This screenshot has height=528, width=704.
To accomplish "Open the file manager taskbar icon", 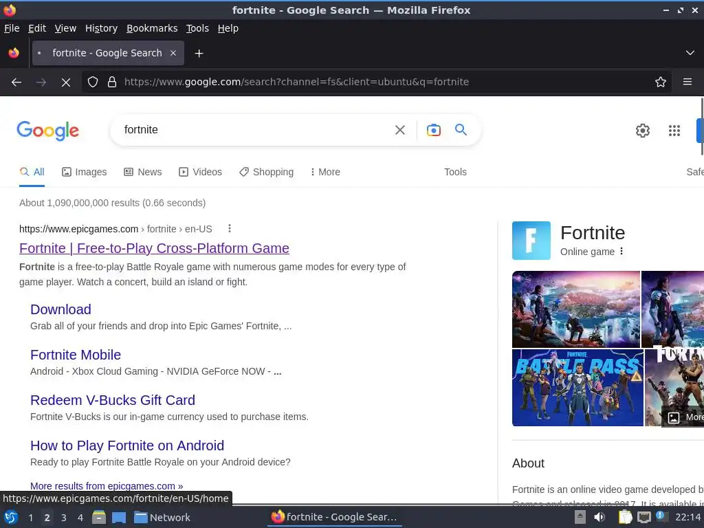I will [99, 518].
